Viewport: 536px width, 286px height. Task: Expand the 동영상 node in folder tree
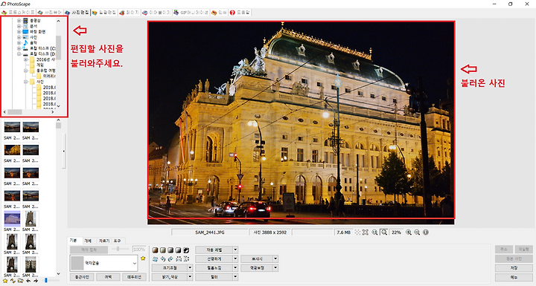point(19,21)
